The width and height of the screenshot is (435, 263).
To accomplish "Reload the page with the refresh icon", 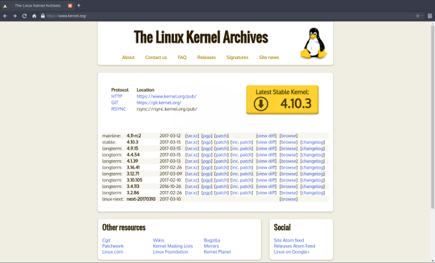I will click(x=25, y=16).
